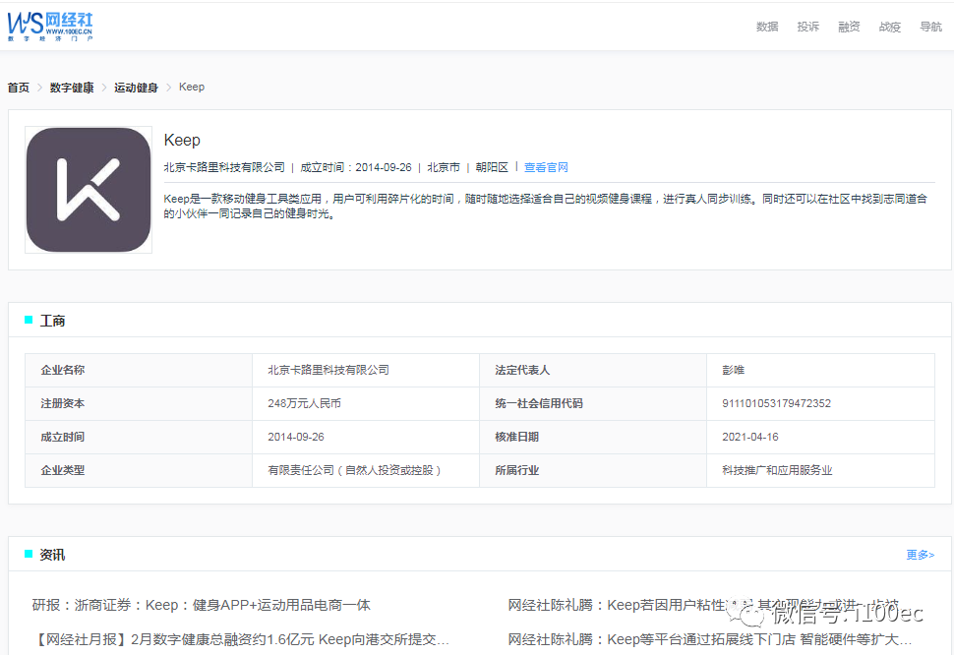The image size is (954, 655).
Task: Go to 首页 via breadcrumb
Action: [x=19, y=88]
